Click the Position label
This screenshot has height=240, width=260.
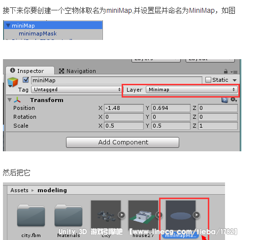[x=24, y=108]
